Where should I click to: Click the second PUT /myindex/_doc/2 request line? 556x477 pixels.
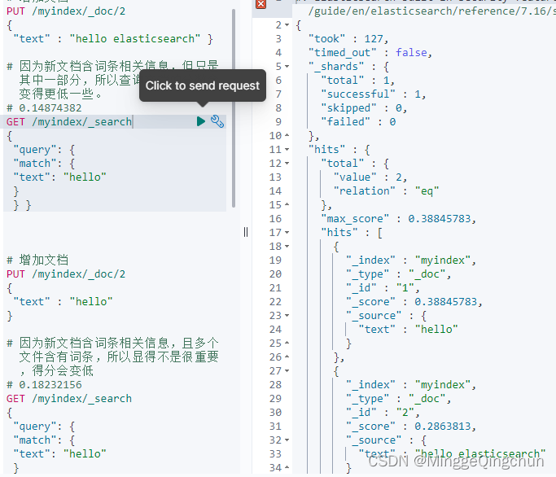click(66, 274)
